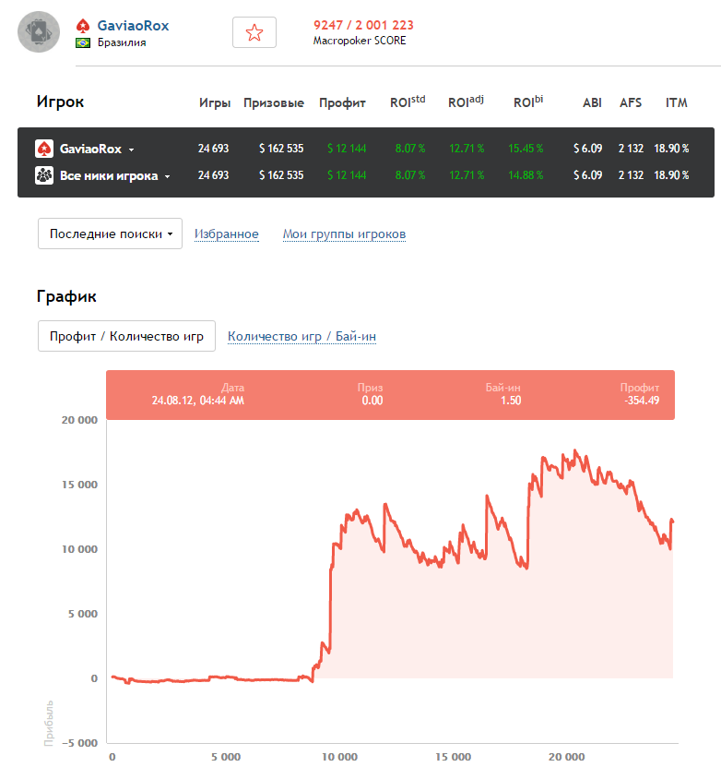Click the star favorite button
The height and width of the screenshot is (779, 721).
[x=254, y=33]
